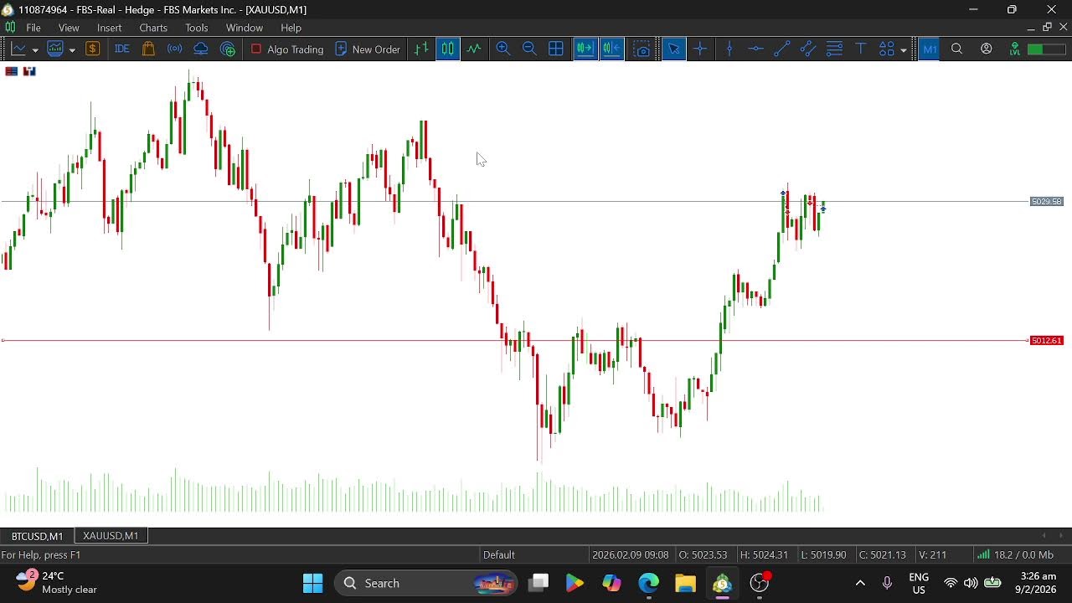Click the red depth-of-market icon on chart
Screen dimensions: 1072x603
point(12,71)
